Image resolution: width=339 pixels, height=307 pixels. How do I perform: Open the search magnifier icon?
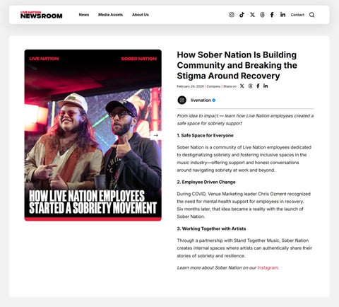click(x=311, y=15)
